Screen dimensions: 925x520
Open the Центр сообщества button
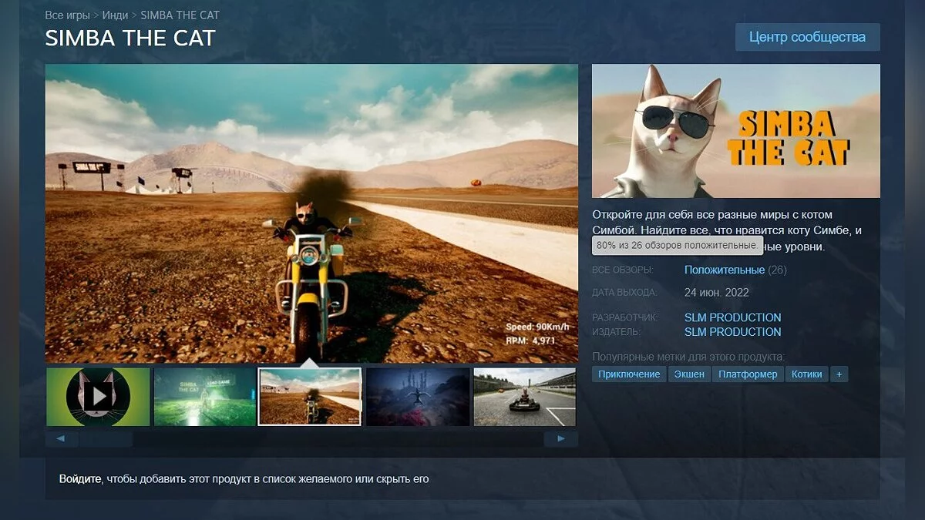coord(807,37)
